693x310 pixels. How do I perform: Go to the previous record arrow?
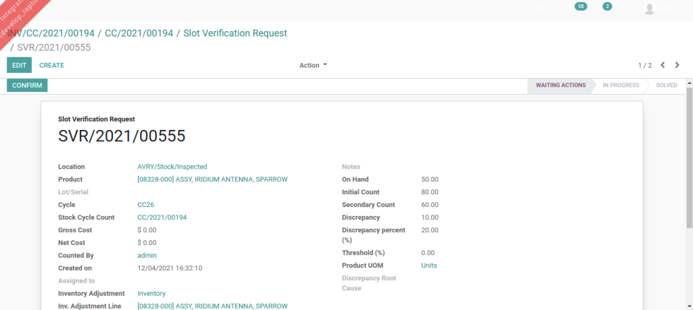click(663, 66)
